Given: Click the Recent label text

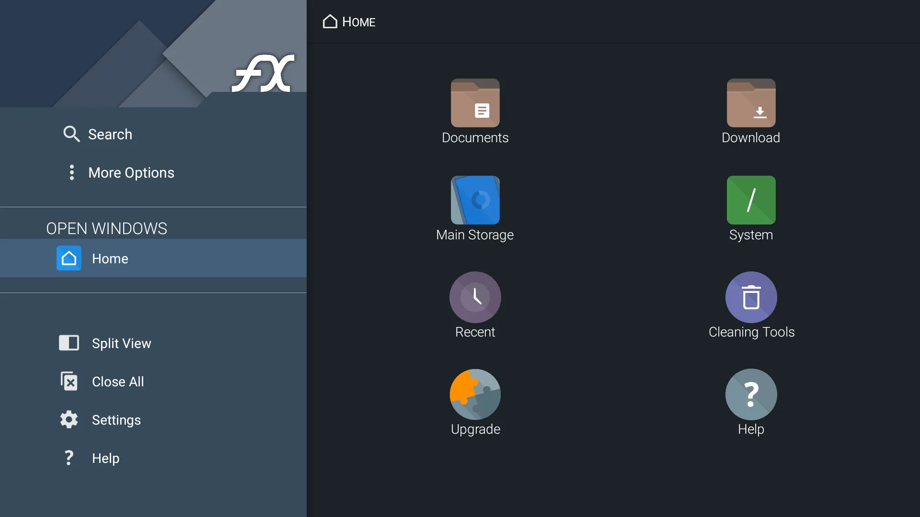Looking at the screenshot, I should click(475, 332).
